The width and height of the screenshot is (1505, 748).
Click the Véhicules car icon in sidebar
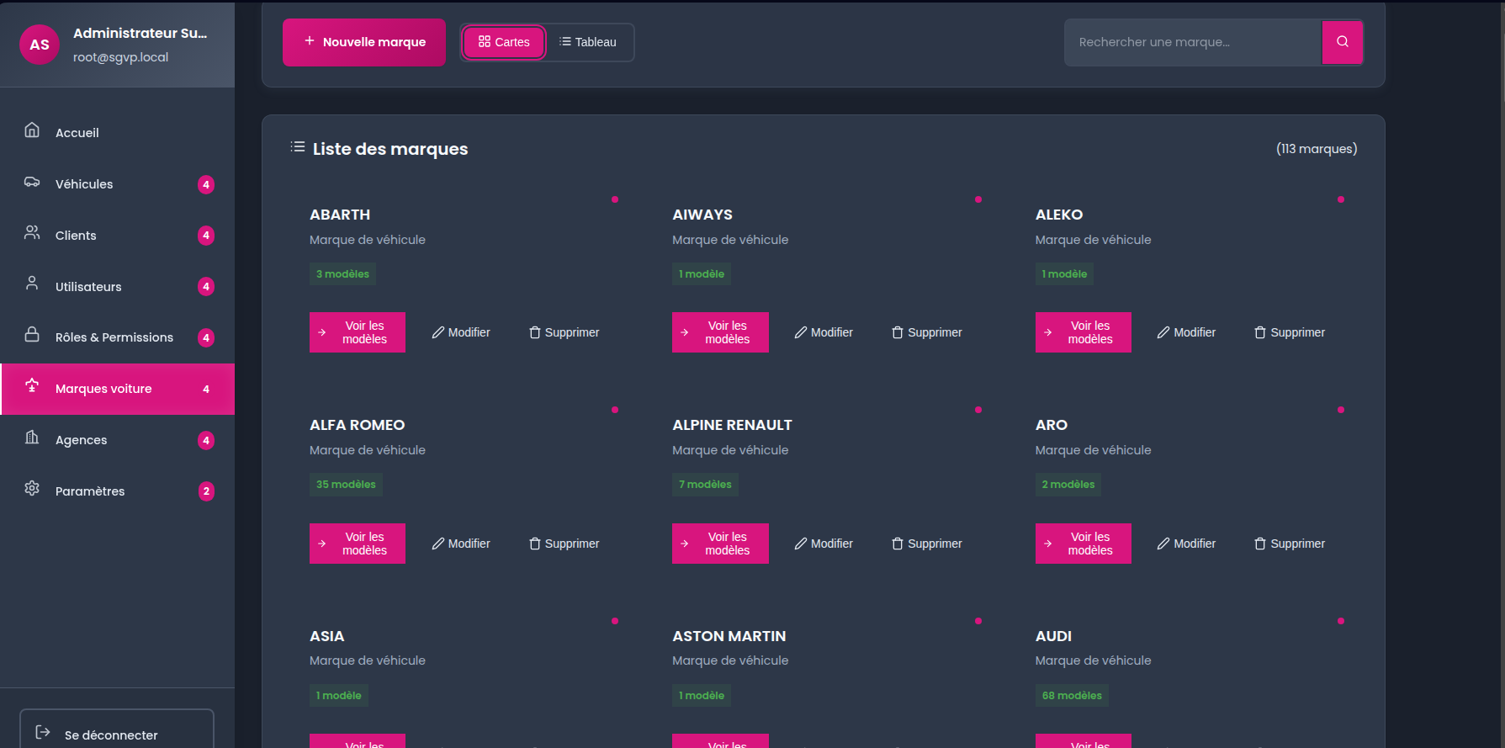[32, 183]
